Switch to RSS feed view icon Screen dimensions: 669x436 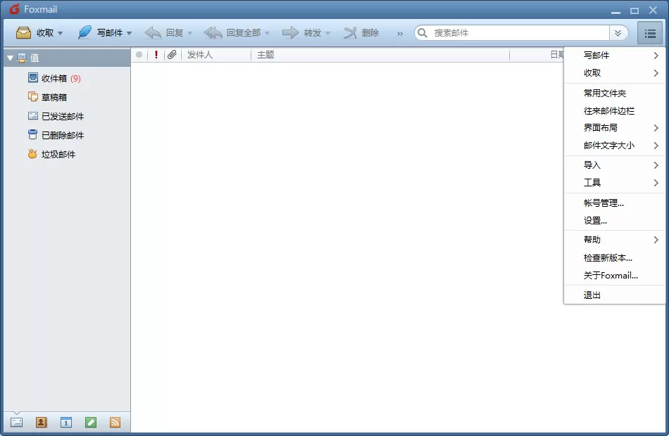pos(115,423)
